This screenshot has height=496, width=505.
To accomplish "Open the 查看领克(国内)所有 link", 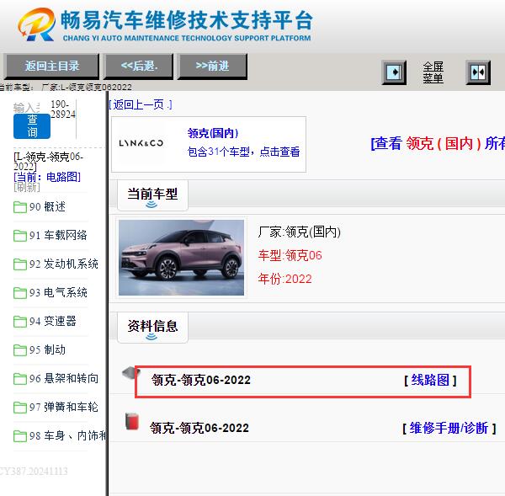I will click(438, 143).
